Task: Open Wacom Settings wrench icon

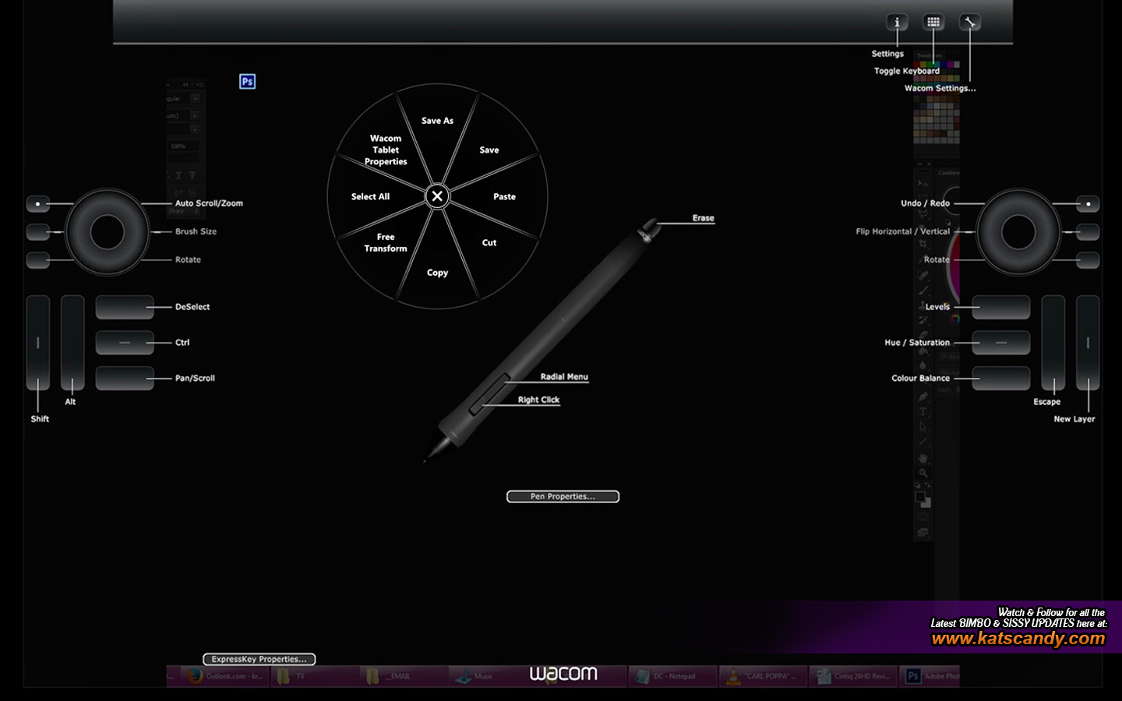Action: pos(969,22)
